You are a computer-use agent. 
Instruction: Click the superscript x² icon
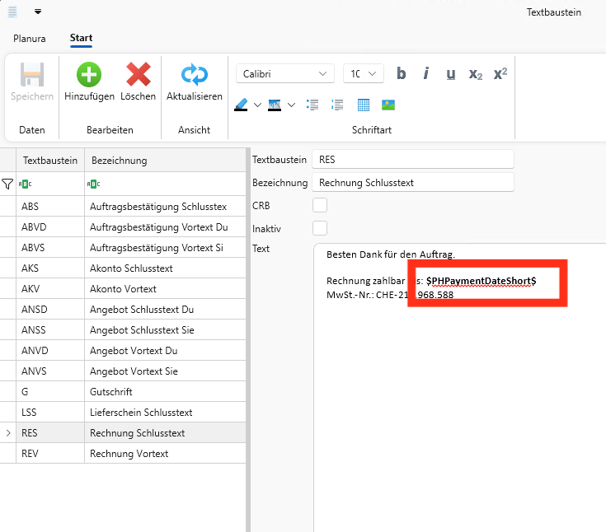click(500, 73)
